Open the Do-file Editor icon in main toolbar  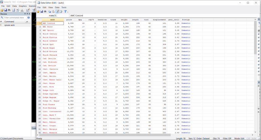tap(28, 10)
